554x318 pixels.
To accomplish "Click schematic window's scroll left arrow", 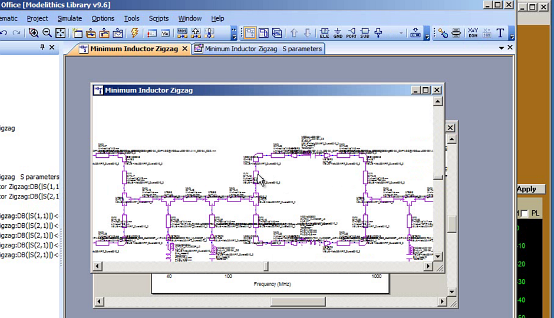I will click(97, 266).
